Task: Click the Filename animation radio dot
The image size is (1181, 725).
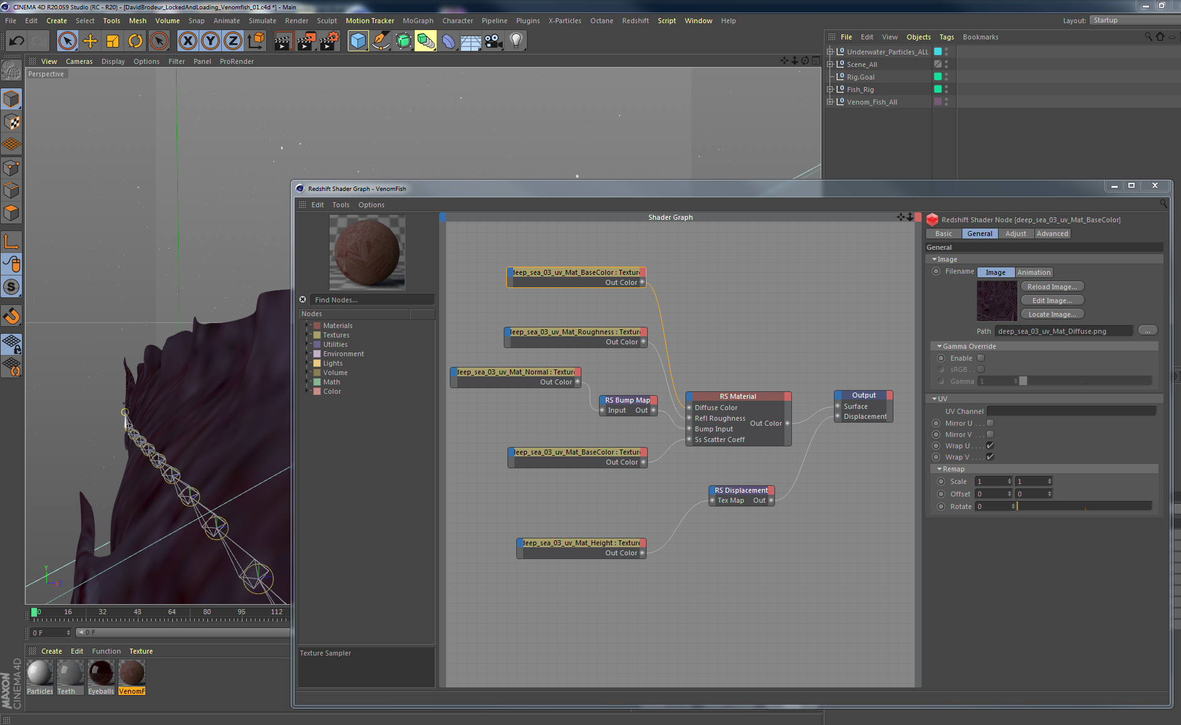Action: tap(936, 271)
